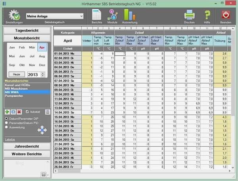
Task: Open dropdown arrow next to save icon
Action: pos(48,175)
